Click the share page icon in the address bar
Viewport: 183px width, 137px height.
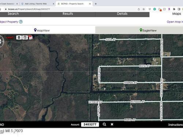click(x=139, y=9)
